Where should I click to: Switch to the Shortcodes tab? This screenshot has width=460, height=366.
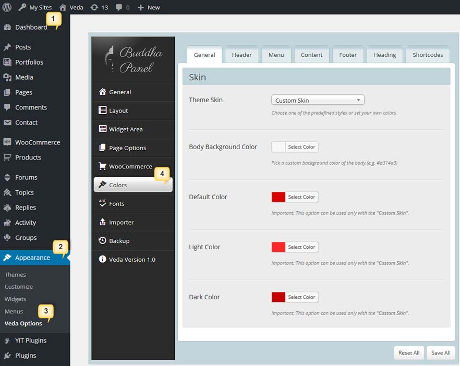coord(428,55)
